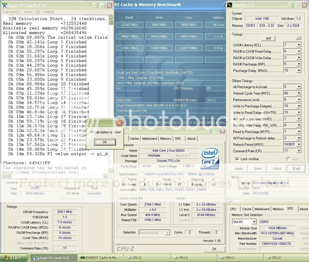Open the Windows start menu
309x262 pixels.
[13, 258]
